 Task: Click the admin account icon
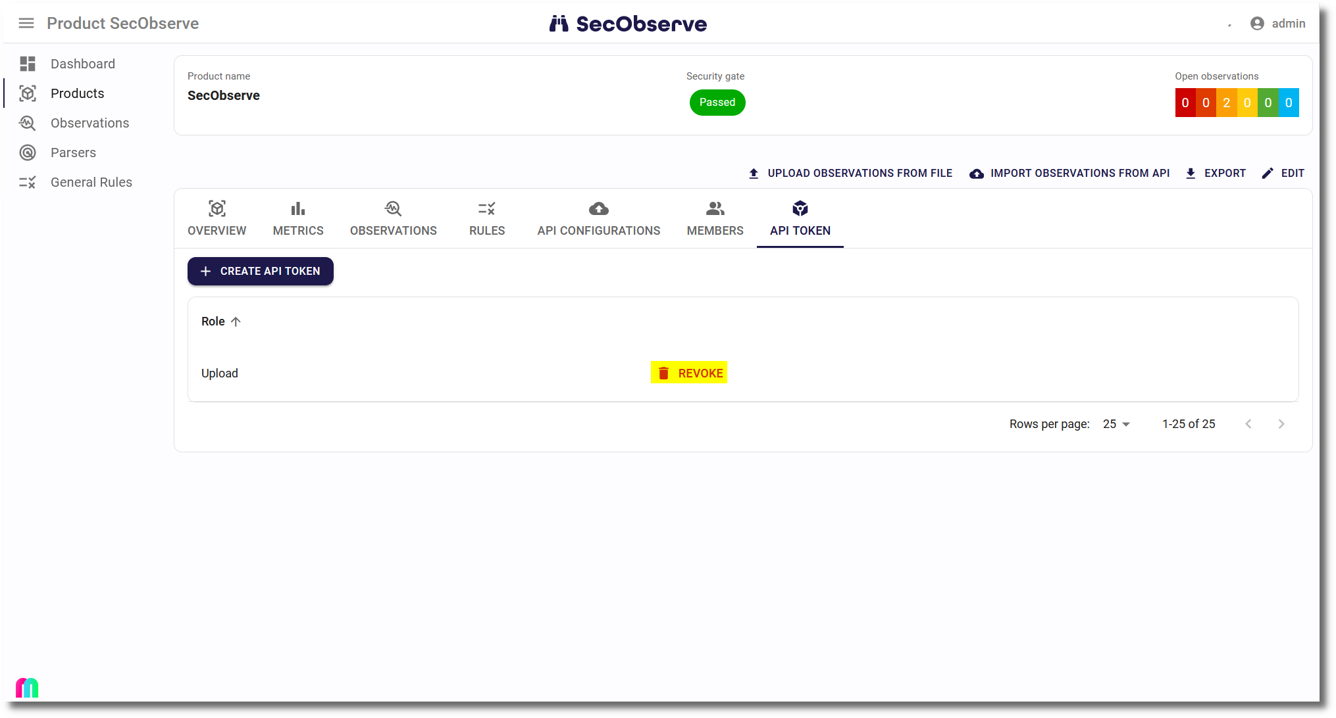1257,23
